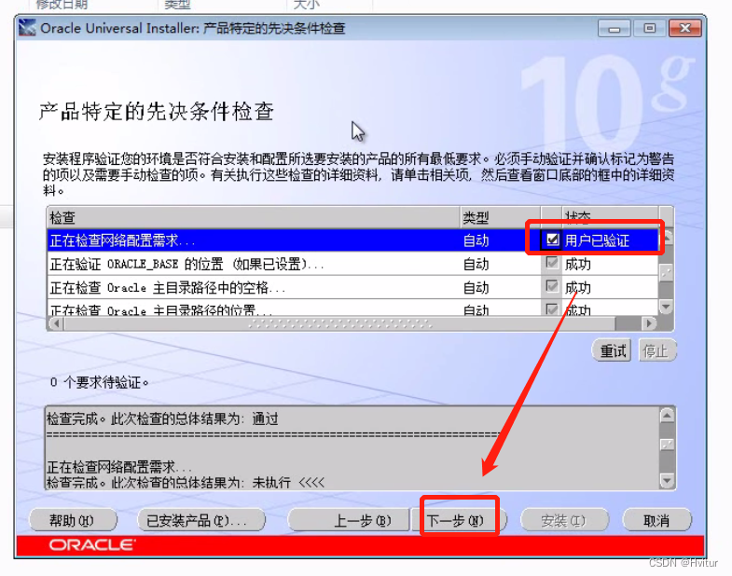Toggle the checkbox in the 主目录路径中的空格 row
Viewport: 732px width, 576px height.
(552, 286)
